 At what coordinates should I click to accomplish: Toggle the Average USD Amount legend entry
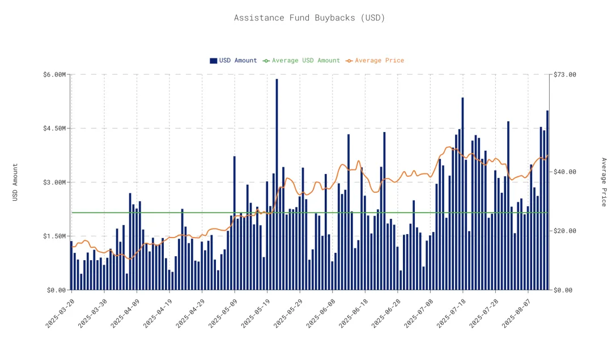301,61
